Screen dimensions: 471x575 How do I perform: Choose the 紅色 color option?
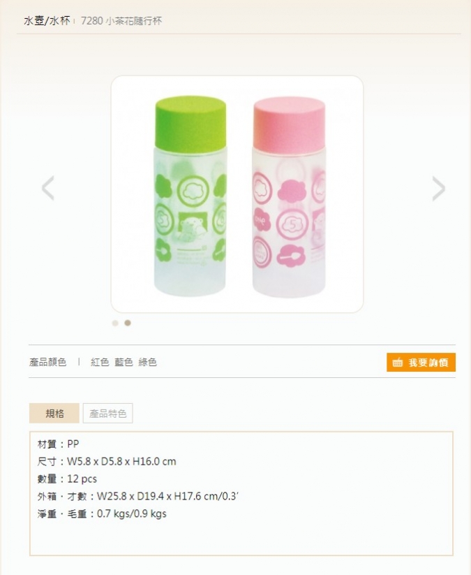click(x=100, y=363)
